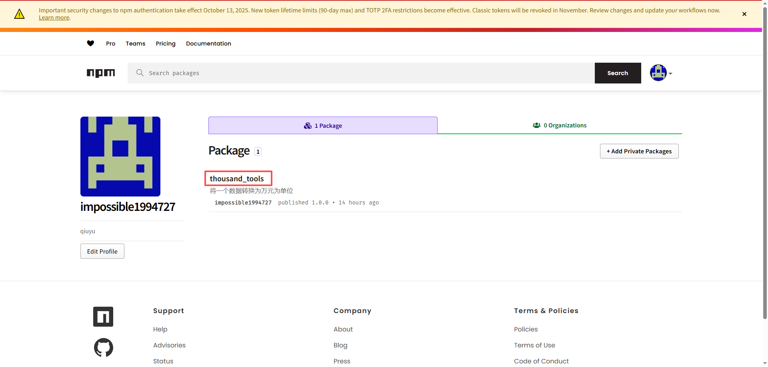Go to Teams page
The image size is (768, 367).
[136, 44]
